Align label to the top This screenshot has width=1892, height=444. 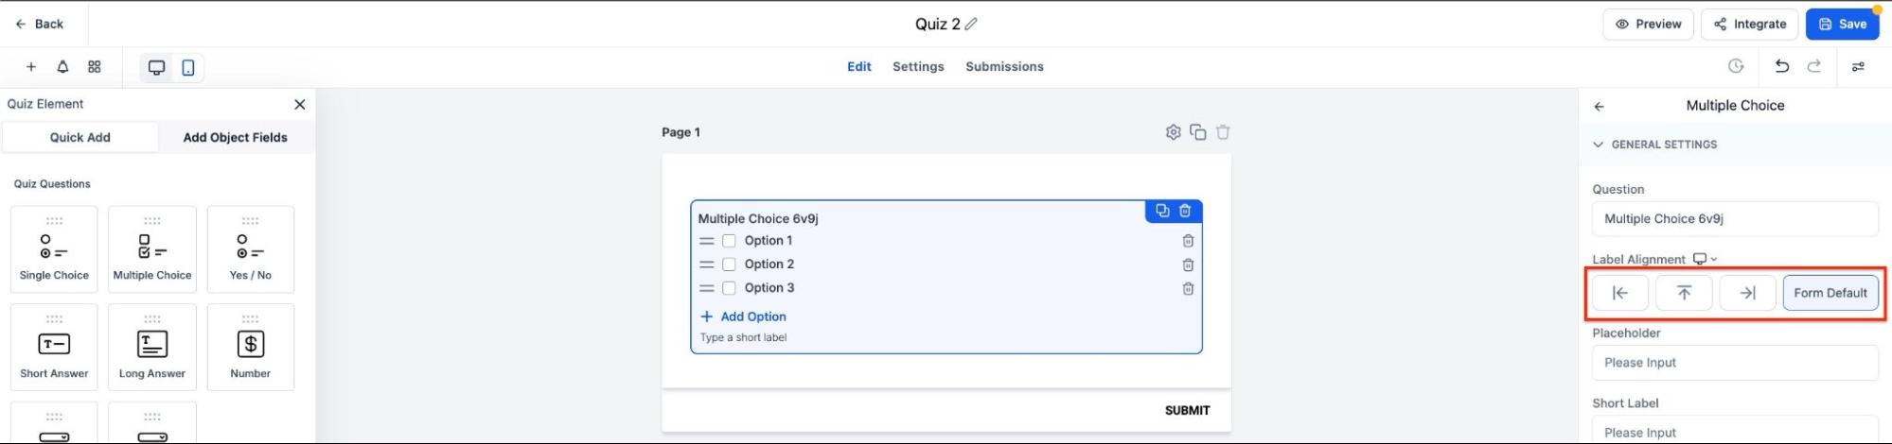pos(1683,293)
